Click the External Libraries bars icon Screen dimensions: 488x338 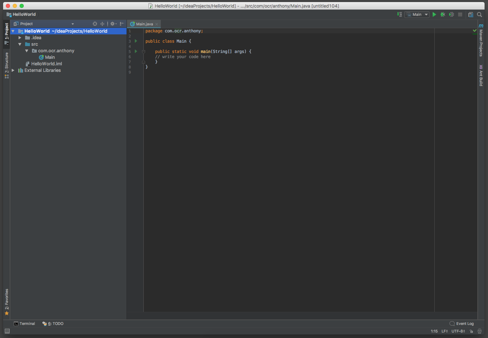click(21, 70)
